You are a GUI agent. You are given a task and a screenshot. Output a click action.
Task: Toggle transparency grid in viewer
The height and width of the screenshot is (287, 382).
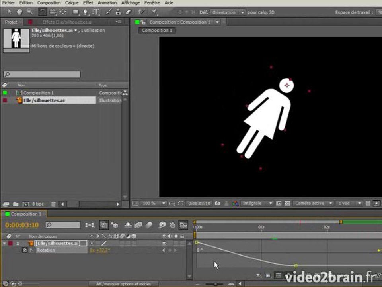click(287, 203)
